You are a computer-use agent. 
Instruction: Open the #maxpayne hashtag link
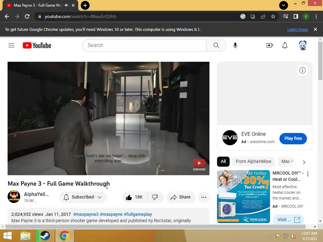click(111, 214)
